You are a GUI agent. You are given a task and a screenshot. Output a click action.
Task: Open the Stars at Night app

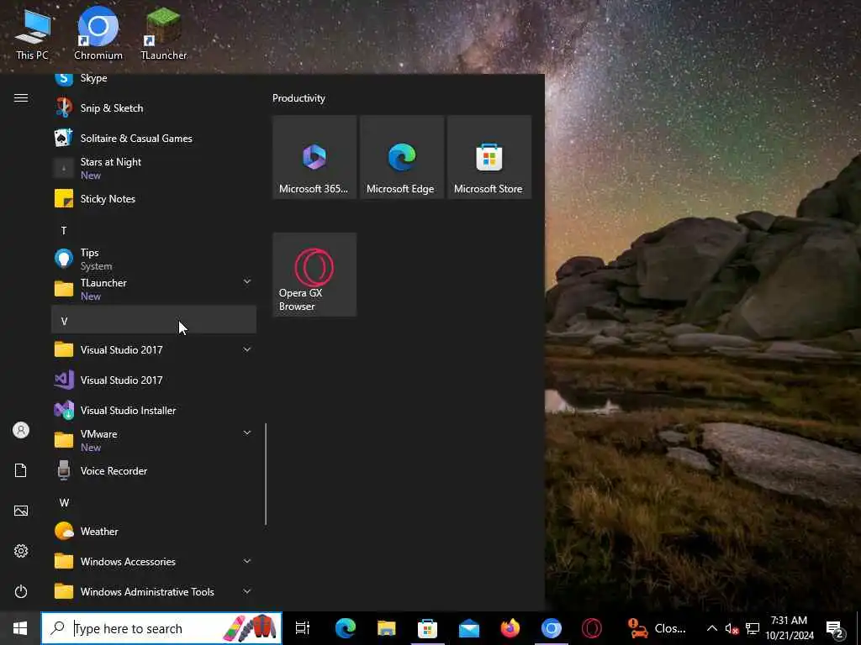tap(154, 168)
